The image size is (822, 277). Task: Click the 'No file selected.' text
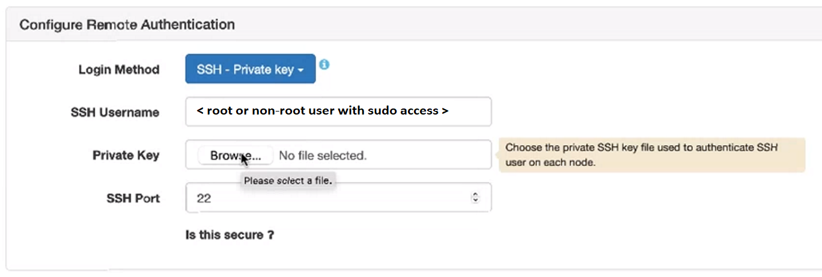click(x=323, y=156)
